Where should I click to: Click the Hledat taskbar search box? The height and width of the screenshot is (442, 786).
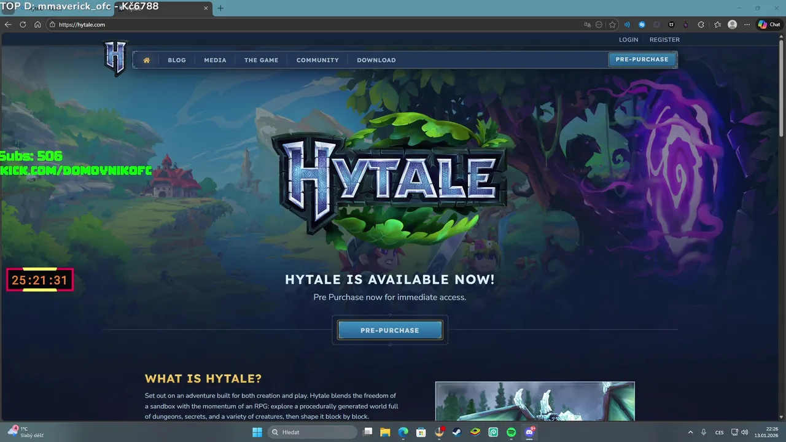313,432
